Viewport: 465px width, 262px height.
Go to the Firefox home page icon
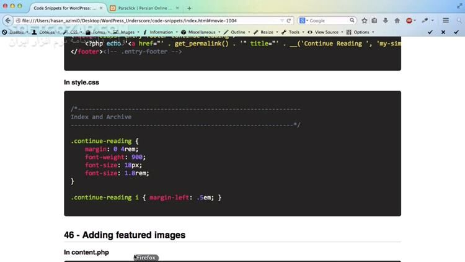[x=397, y=20]
